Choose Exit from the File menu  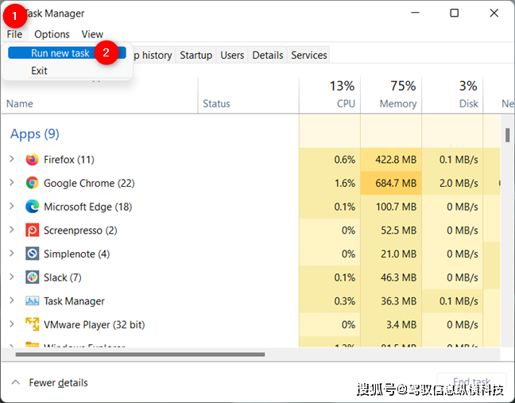coord(39,71)
